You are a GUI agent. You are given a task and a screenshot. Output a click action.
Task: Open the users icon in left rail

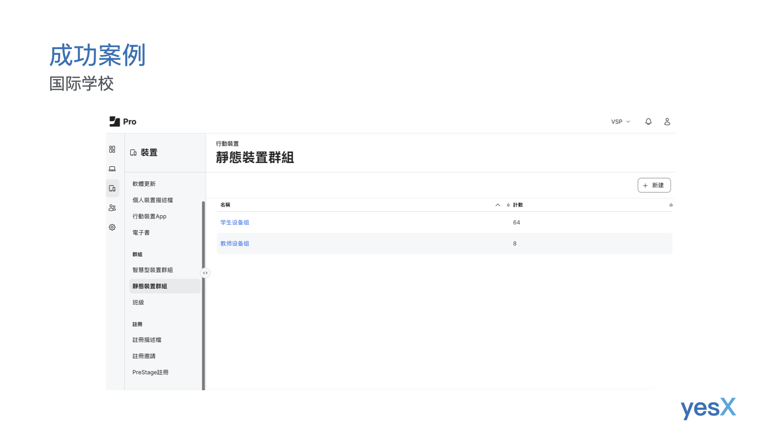click(x=112, y=208)
